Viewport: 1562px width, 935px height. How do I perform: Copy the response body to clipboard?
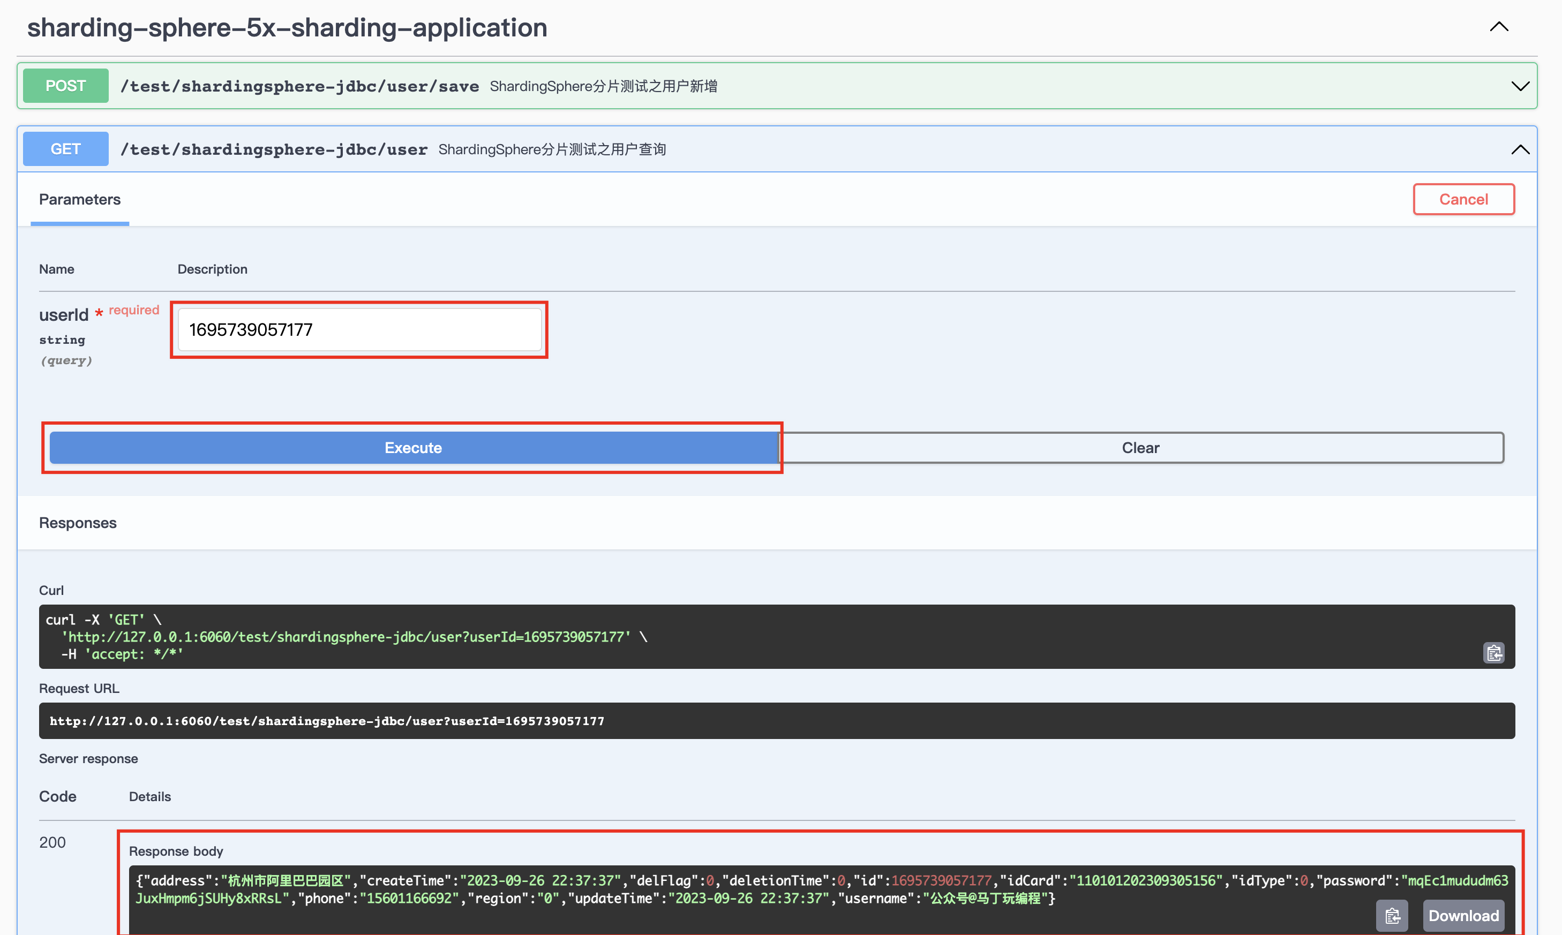coord(1393,915)
